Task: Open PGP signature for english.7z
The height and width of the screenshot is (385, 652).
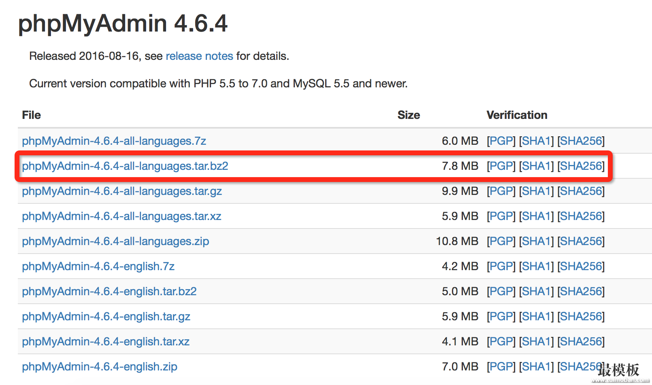Action: tap(501, 266)
